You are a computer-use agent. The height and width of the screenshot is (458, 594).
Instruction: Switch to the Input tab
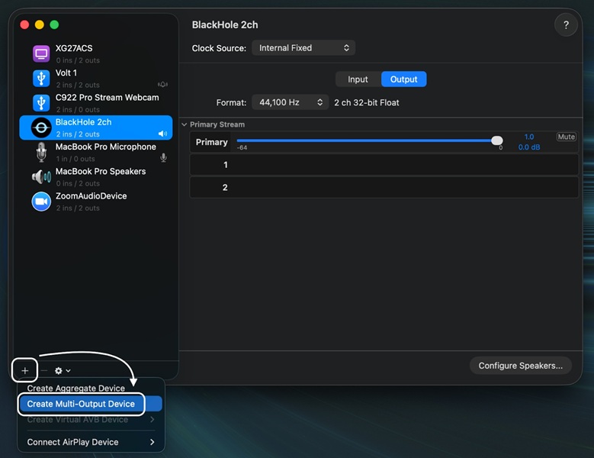(358, 79)
